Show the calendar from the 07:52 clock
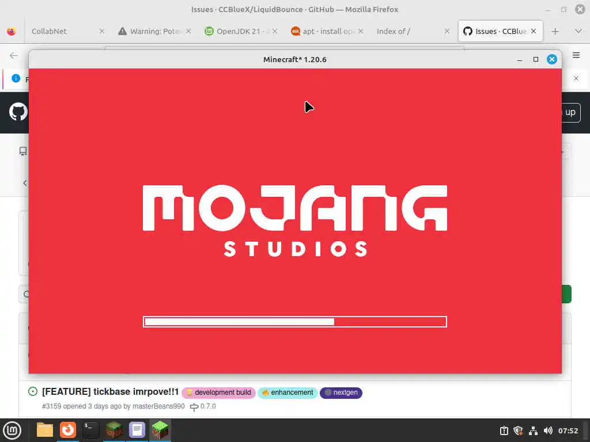The height and width of the screenshot is (442, 590). [568, 430]
